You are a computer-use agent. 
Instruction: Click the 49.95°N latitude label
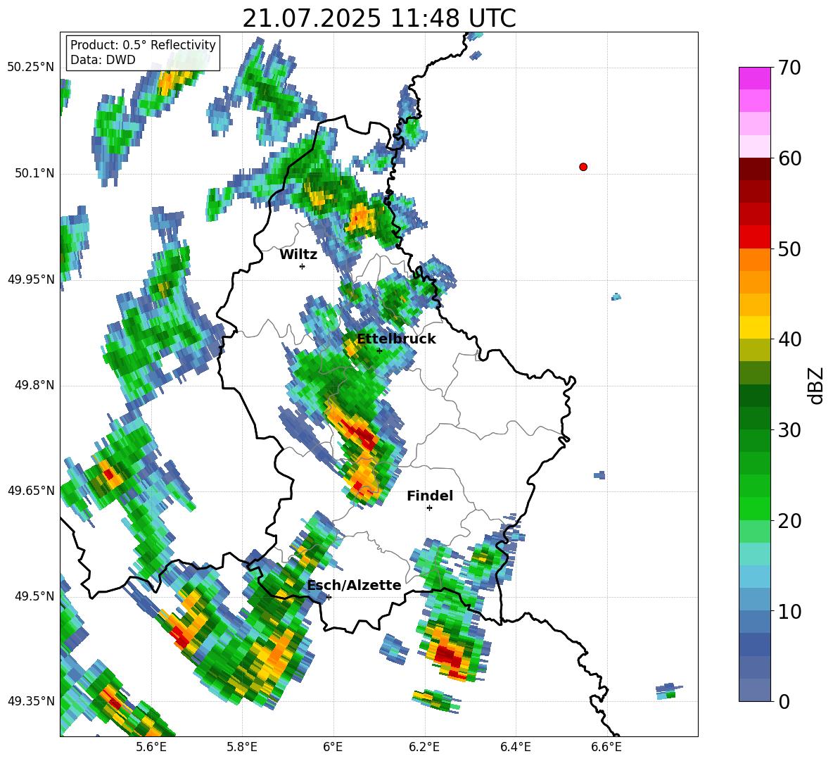point(31,279)
